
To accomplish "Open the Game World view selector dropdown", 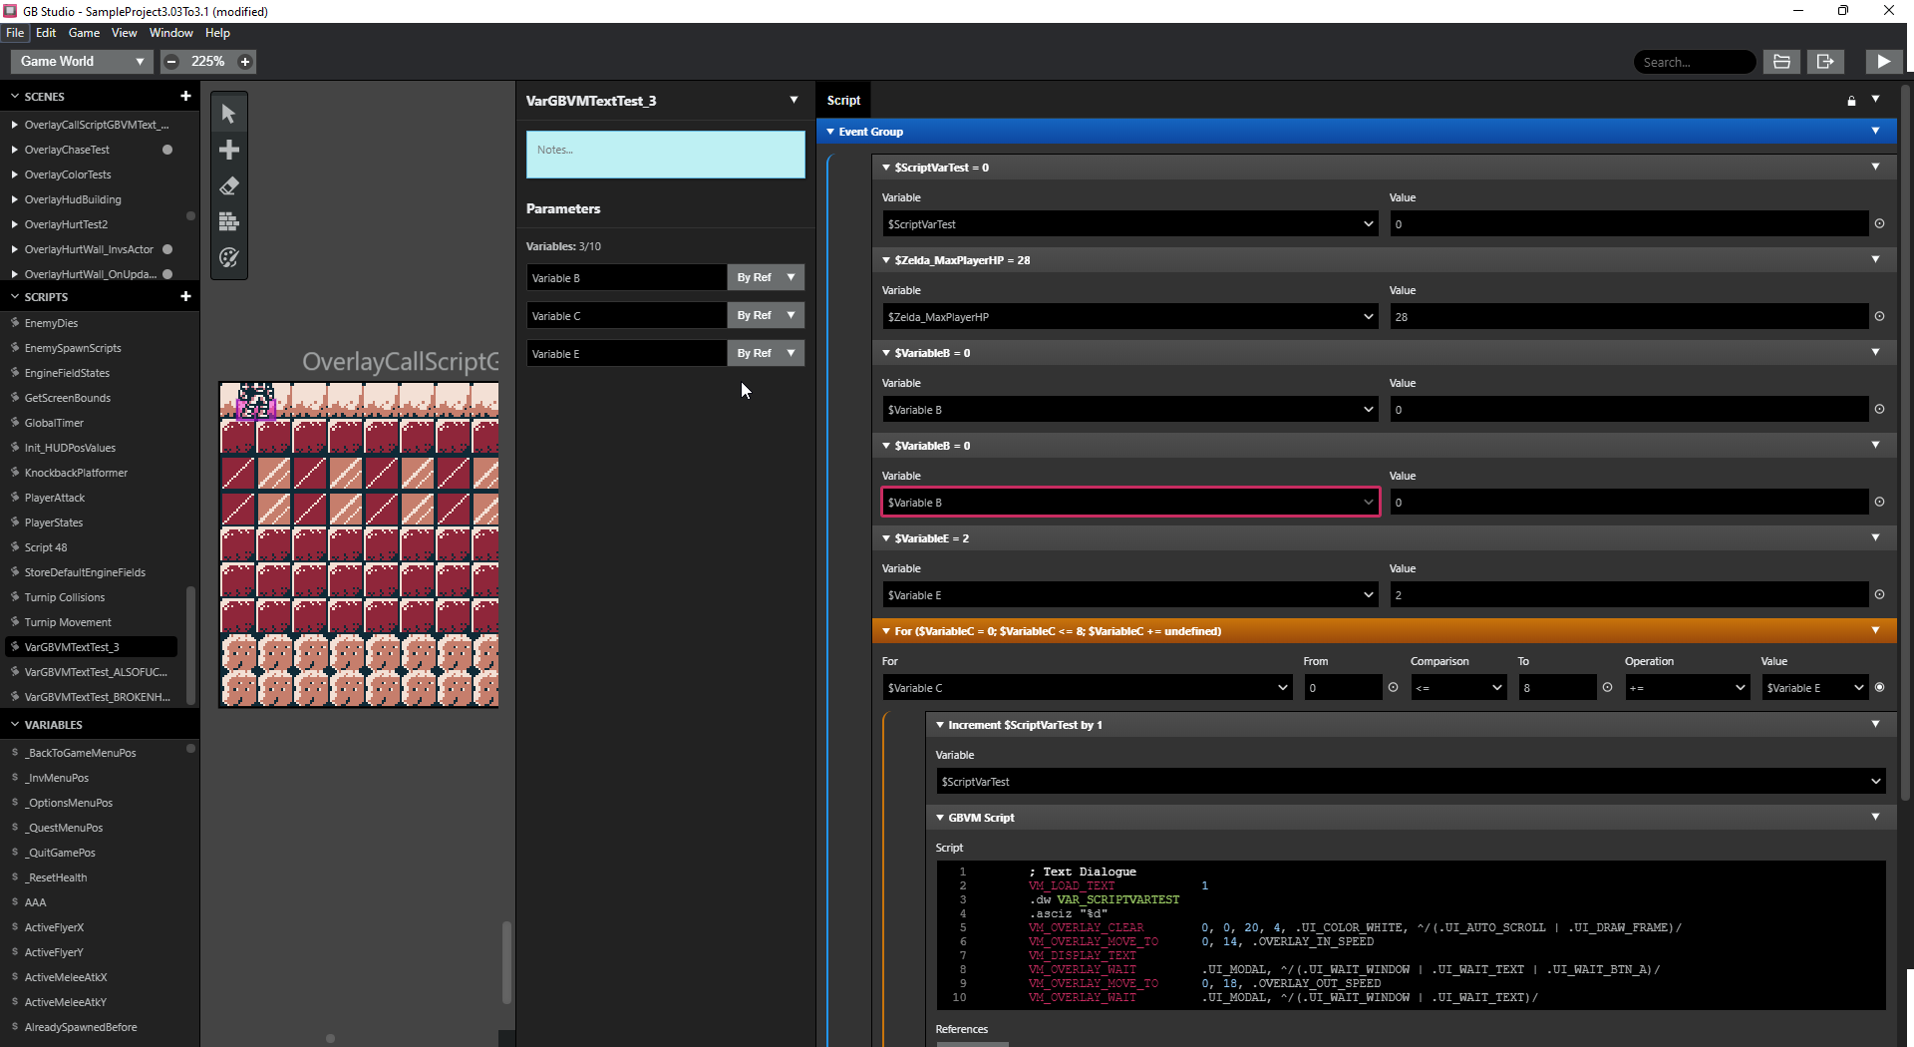I will point(139,61).
